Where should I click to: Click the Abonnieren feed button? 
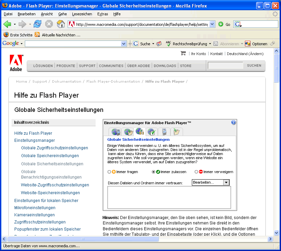click(226, 44)
